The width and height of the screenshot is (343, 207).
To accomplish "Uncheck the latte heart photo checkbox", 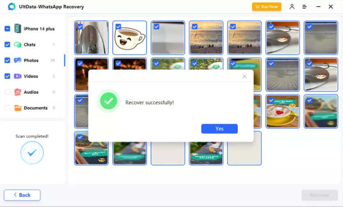I will tap(271, 100).
